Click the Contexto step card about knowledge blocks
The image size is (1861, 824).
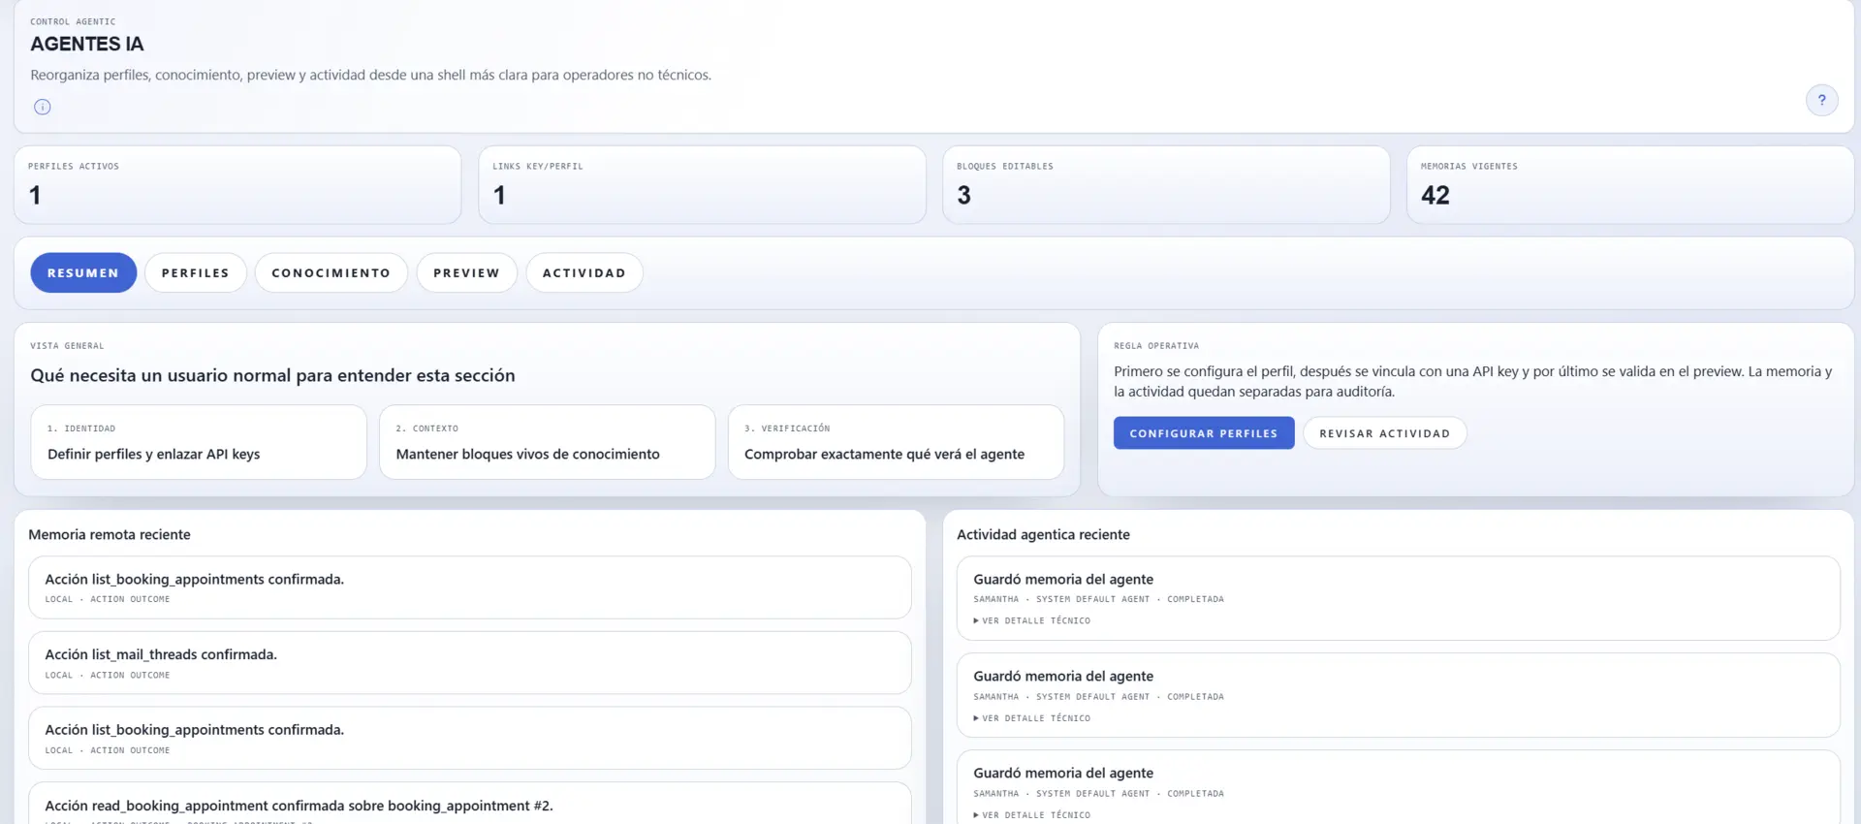[x=547, y=442]
